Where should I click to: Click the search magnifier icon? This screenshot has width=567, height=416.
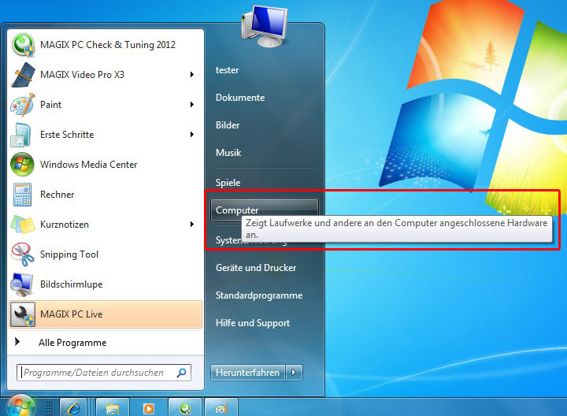click(182, 372)
